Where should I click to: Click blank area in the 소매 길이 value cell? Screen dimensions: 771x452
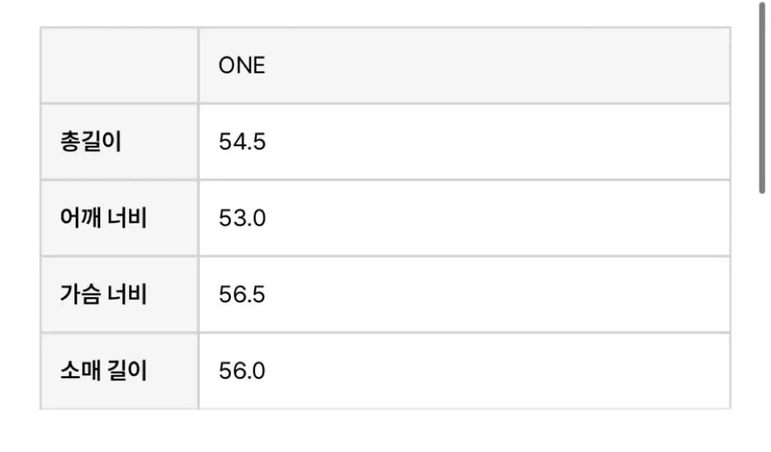pos(491,371)
